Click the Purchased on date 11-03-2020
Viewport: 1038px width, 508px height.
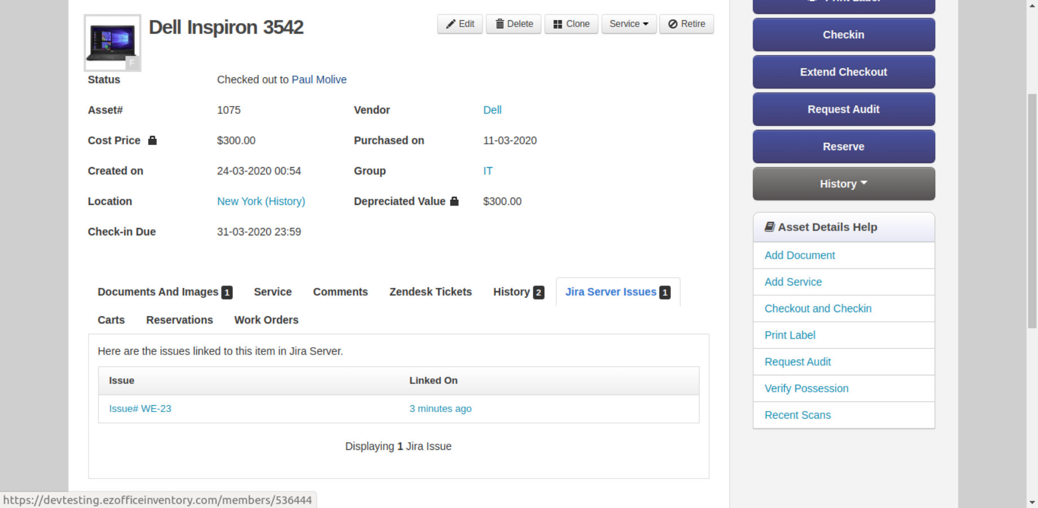coord(510,141)
